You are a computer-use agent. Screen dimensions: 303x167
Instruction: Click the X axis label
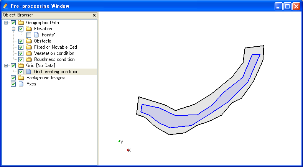[x=130, y=150]
